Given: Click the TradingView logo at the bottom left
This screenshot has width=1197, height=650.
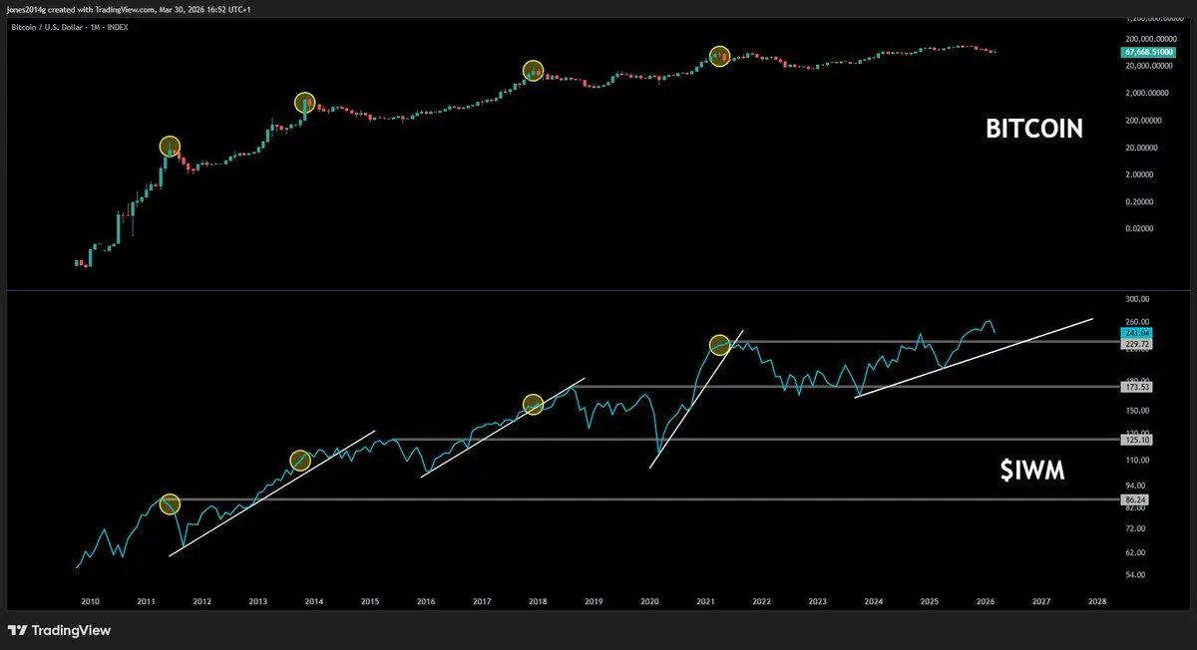Looking at the screenshot, I should [x=59, y=630].
